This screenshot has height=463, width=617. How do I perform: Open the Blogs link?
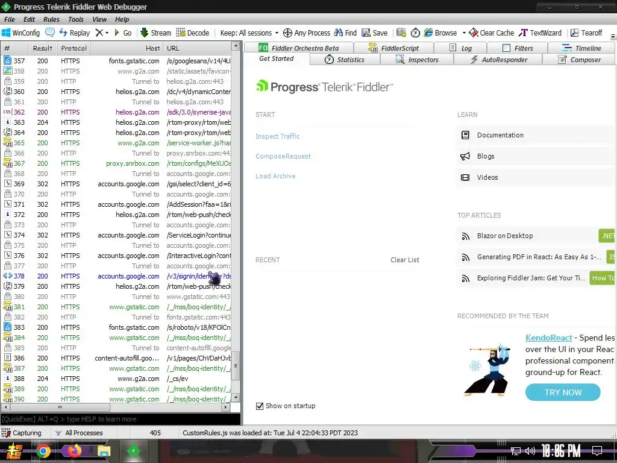[536, 156]
